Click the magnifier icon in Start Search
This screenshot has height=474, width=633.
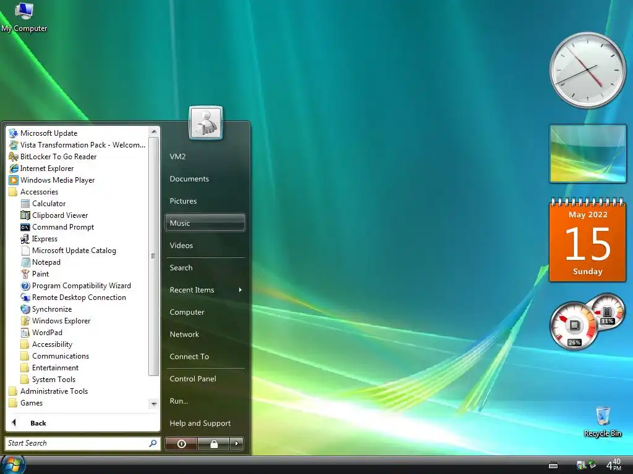[153, 443]
